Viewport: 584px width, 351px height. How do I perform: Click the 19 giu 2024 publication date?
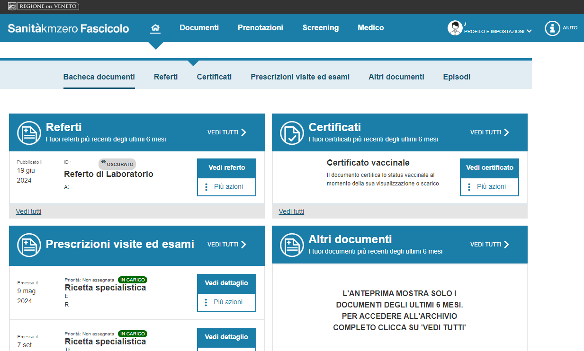click(26, 175)
